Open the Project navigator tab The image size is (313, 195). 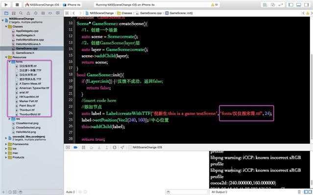[x=6, y=13]
